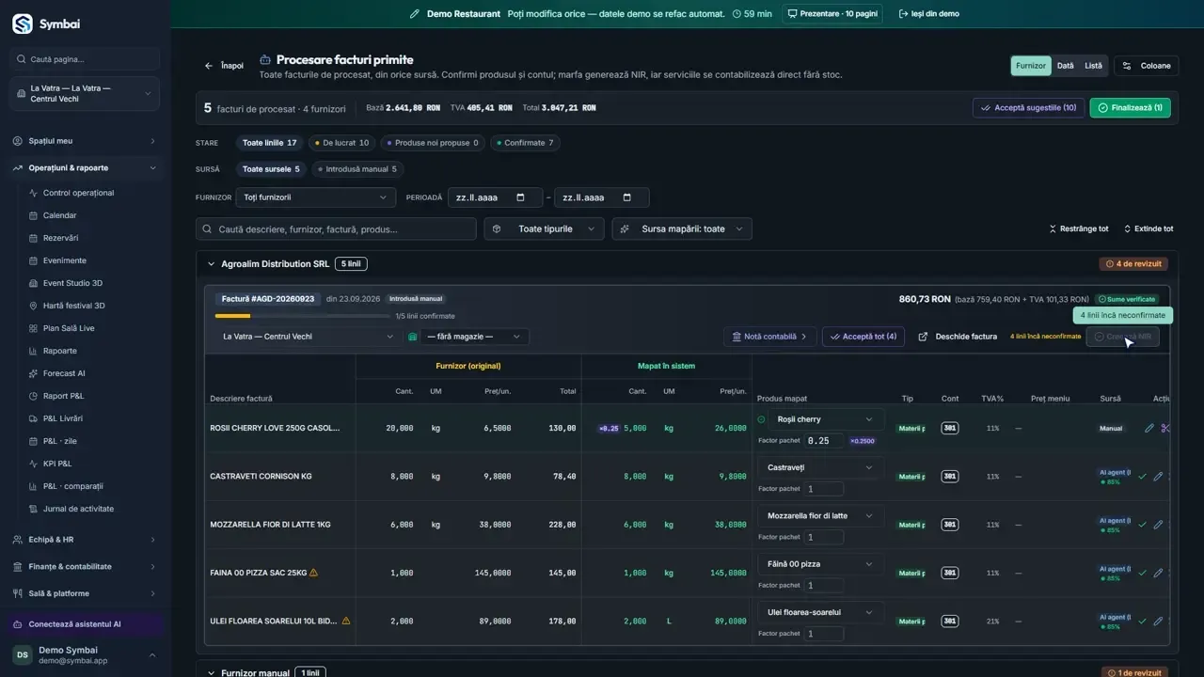The height and width of the screenshot is (677, 1204).
Task: Click the invoice confirmation progress bar
Action: [x=303, y=316]
